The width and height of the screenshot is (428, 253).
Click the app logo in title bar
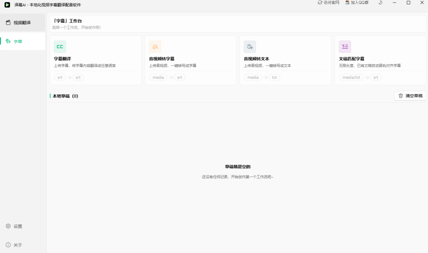7,5
